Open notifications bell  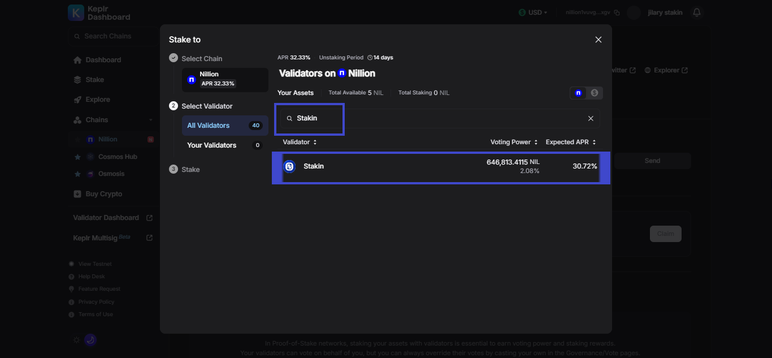coord(697,12)
